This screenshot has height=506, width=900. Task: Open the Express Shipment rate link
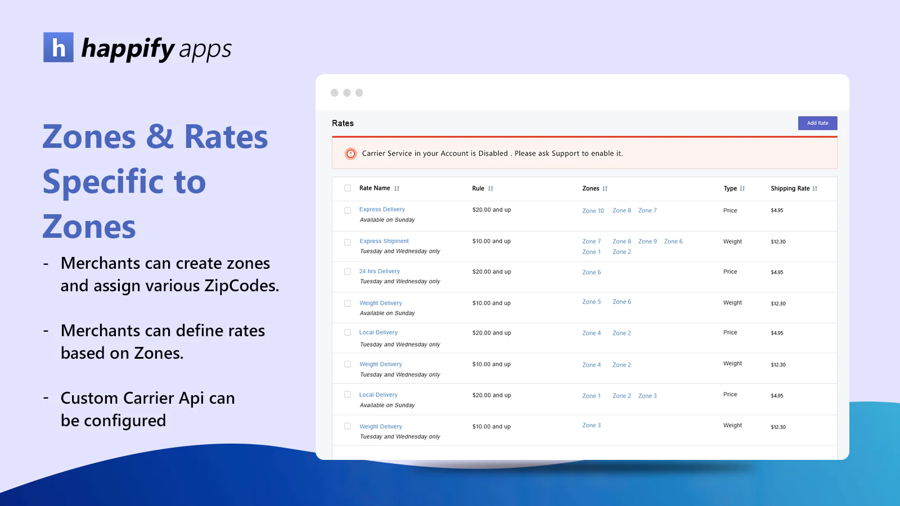point(384,241)
